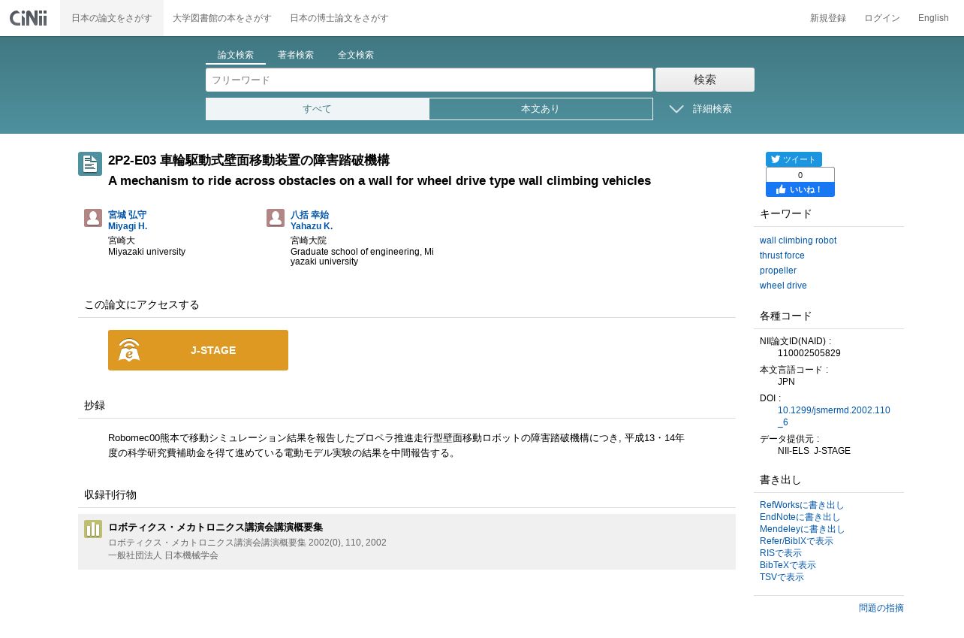Click affiliation Miyazaki university

point(146,252)
